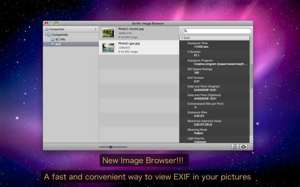The image size is (300, 187).
Task: Select the exif folder row
Action: pos(71,44)
